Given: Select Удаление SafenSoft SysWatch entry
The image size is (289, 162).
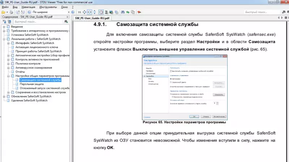Looking at the screenshot, I should (29, 101).
